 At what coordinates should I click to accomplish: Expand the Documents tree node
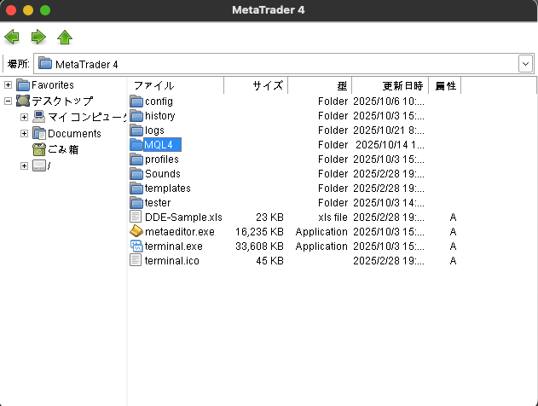24,133
